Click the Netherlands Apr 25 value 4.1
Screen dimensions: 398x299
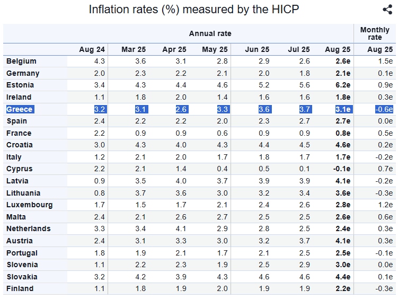coord(181,228)
